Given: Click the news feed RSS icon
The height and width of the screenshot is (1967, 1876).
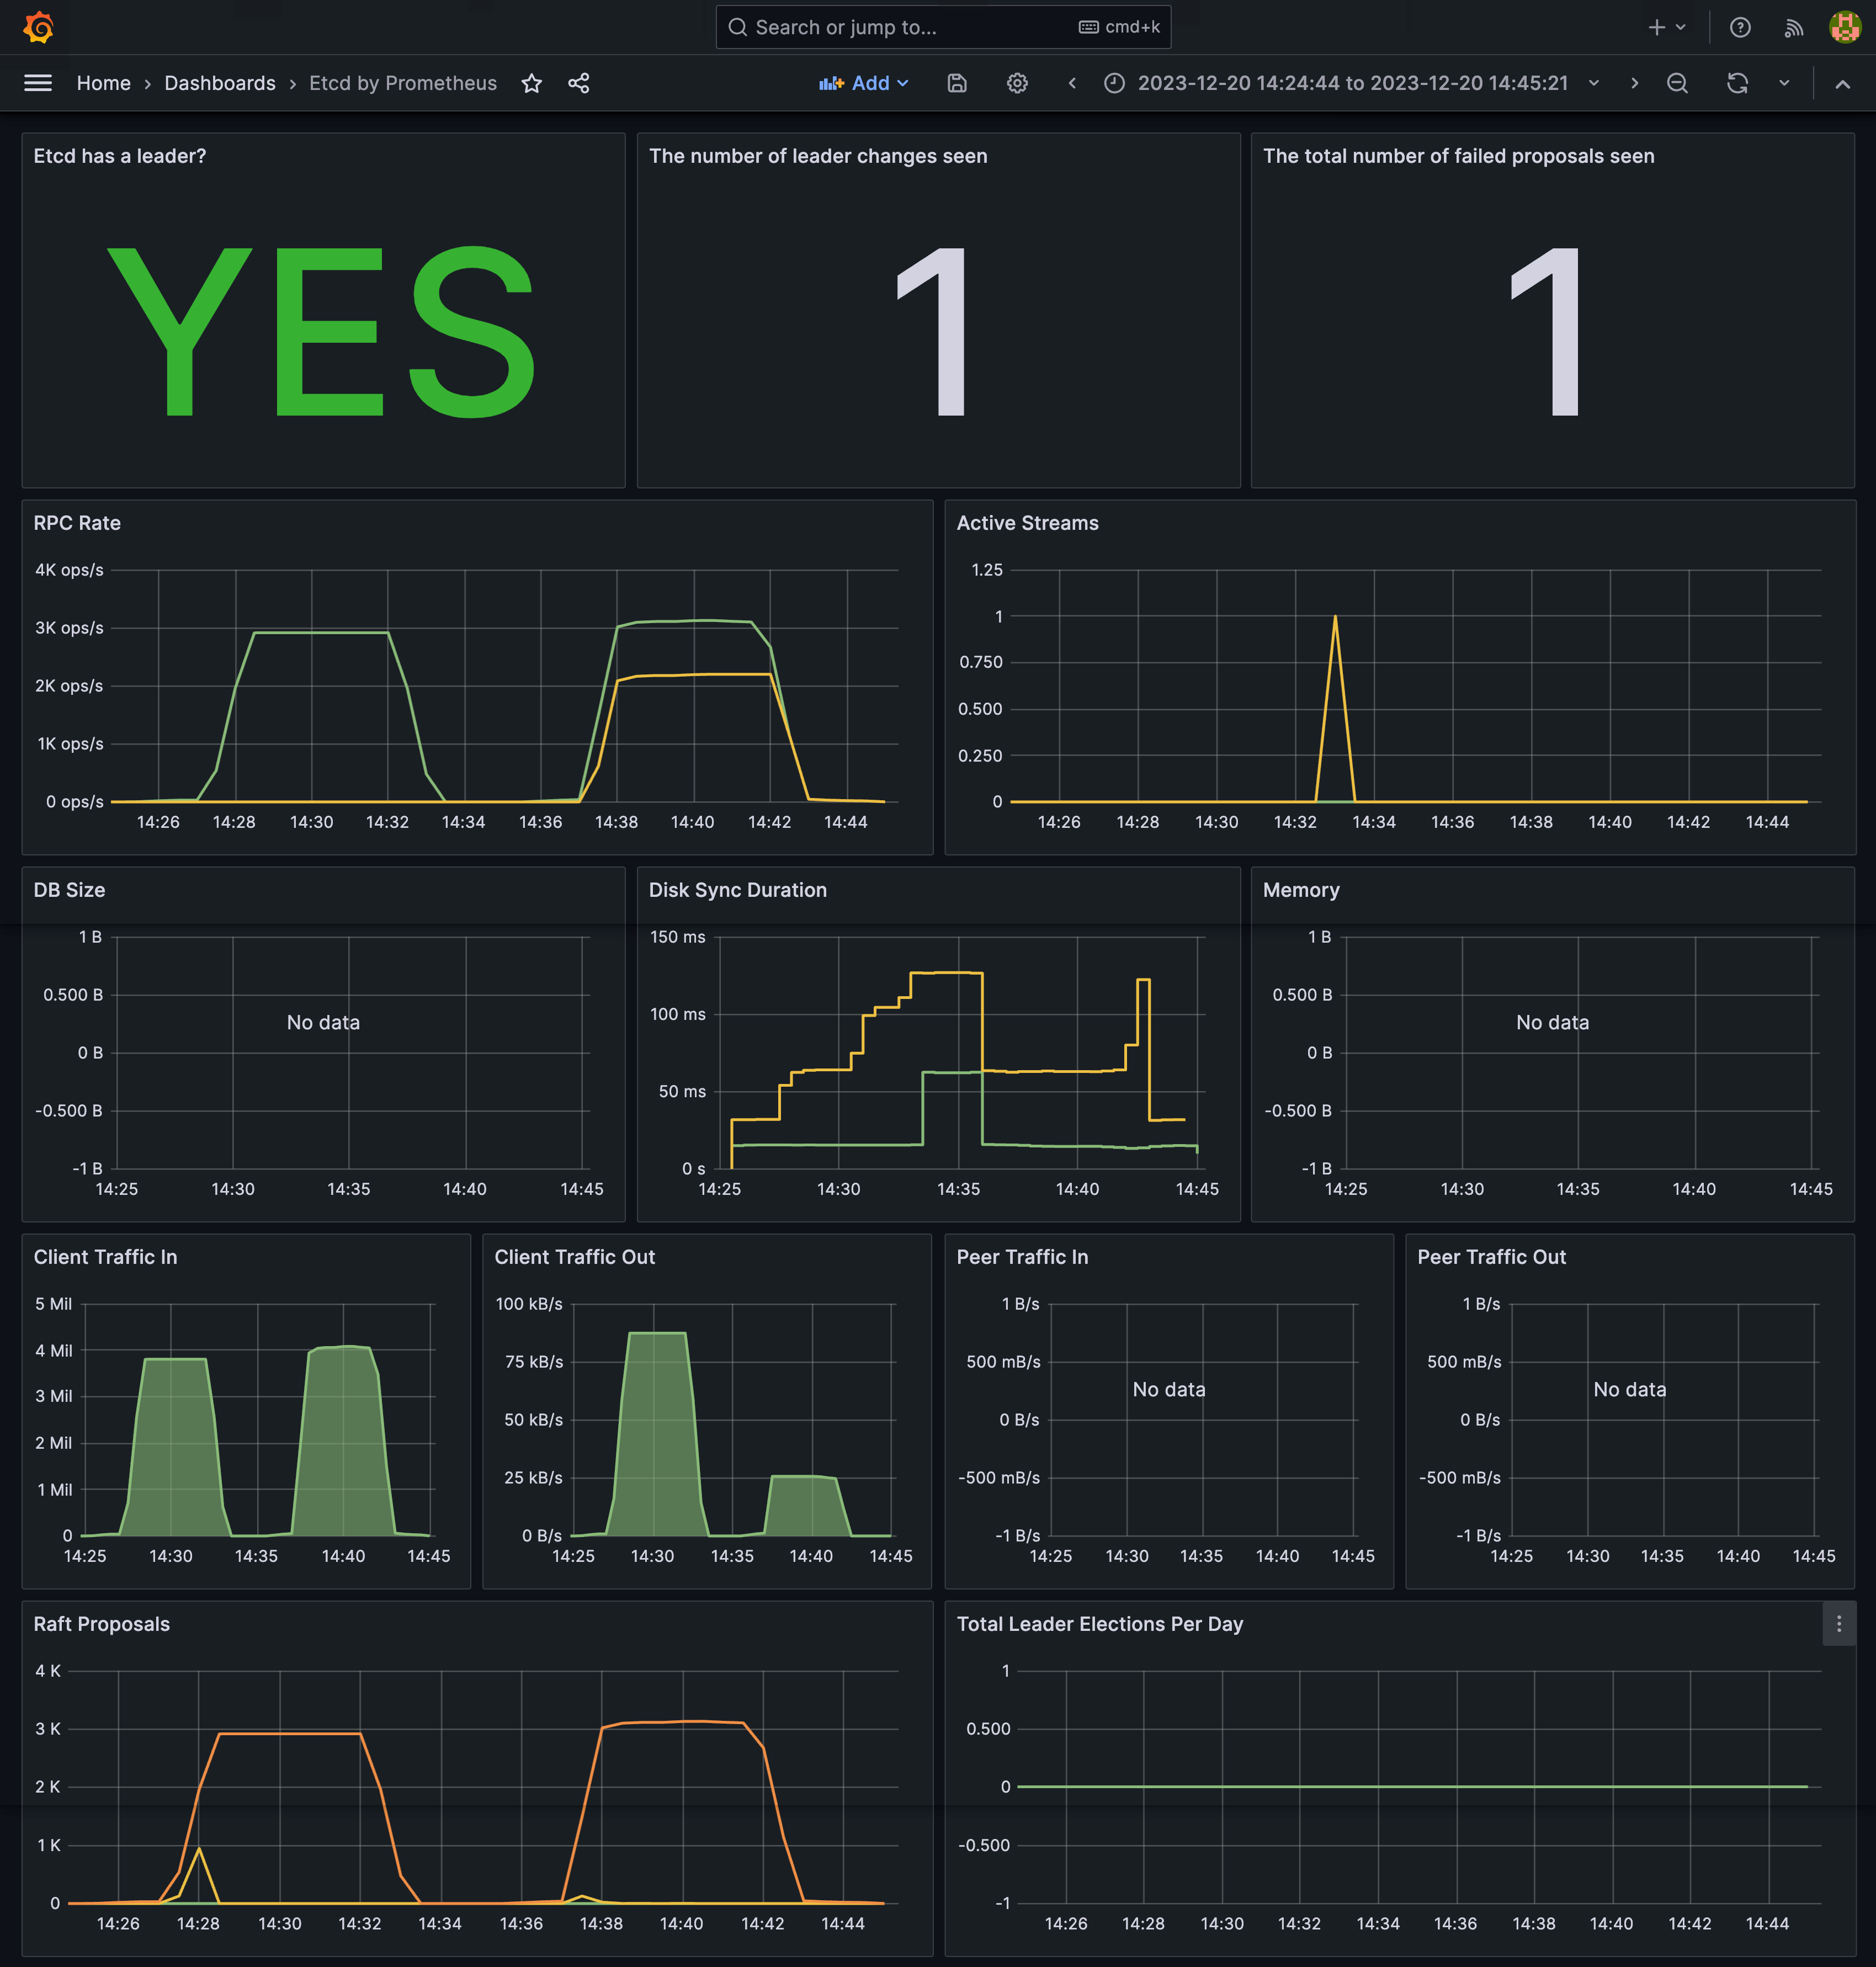Looking at the screenshot, I should [1794, 27].
